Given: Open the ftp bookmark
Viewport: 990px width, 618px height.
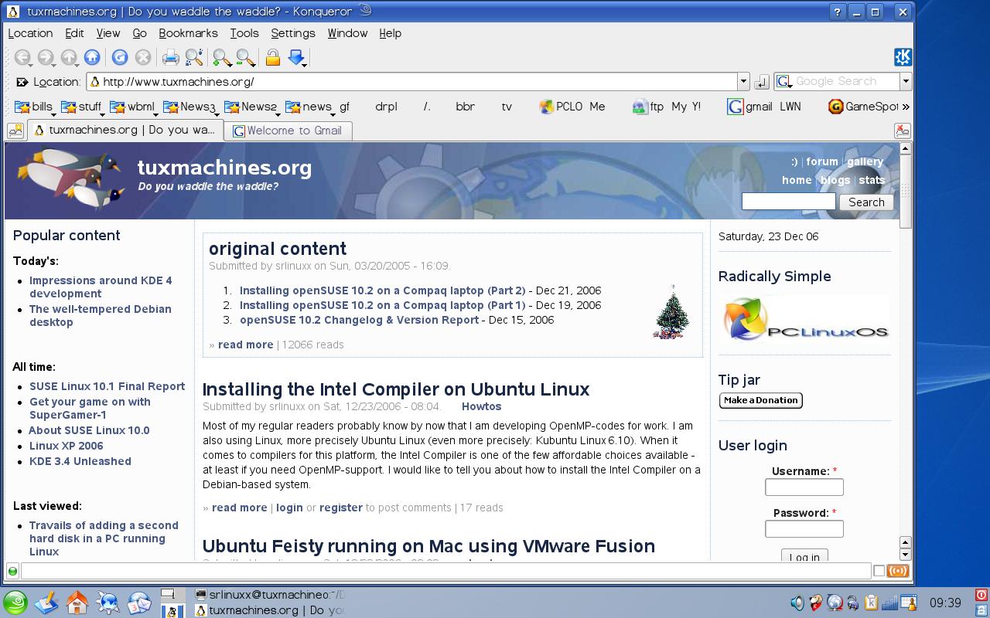Looking at the screenshot, I should click(648, 107).
